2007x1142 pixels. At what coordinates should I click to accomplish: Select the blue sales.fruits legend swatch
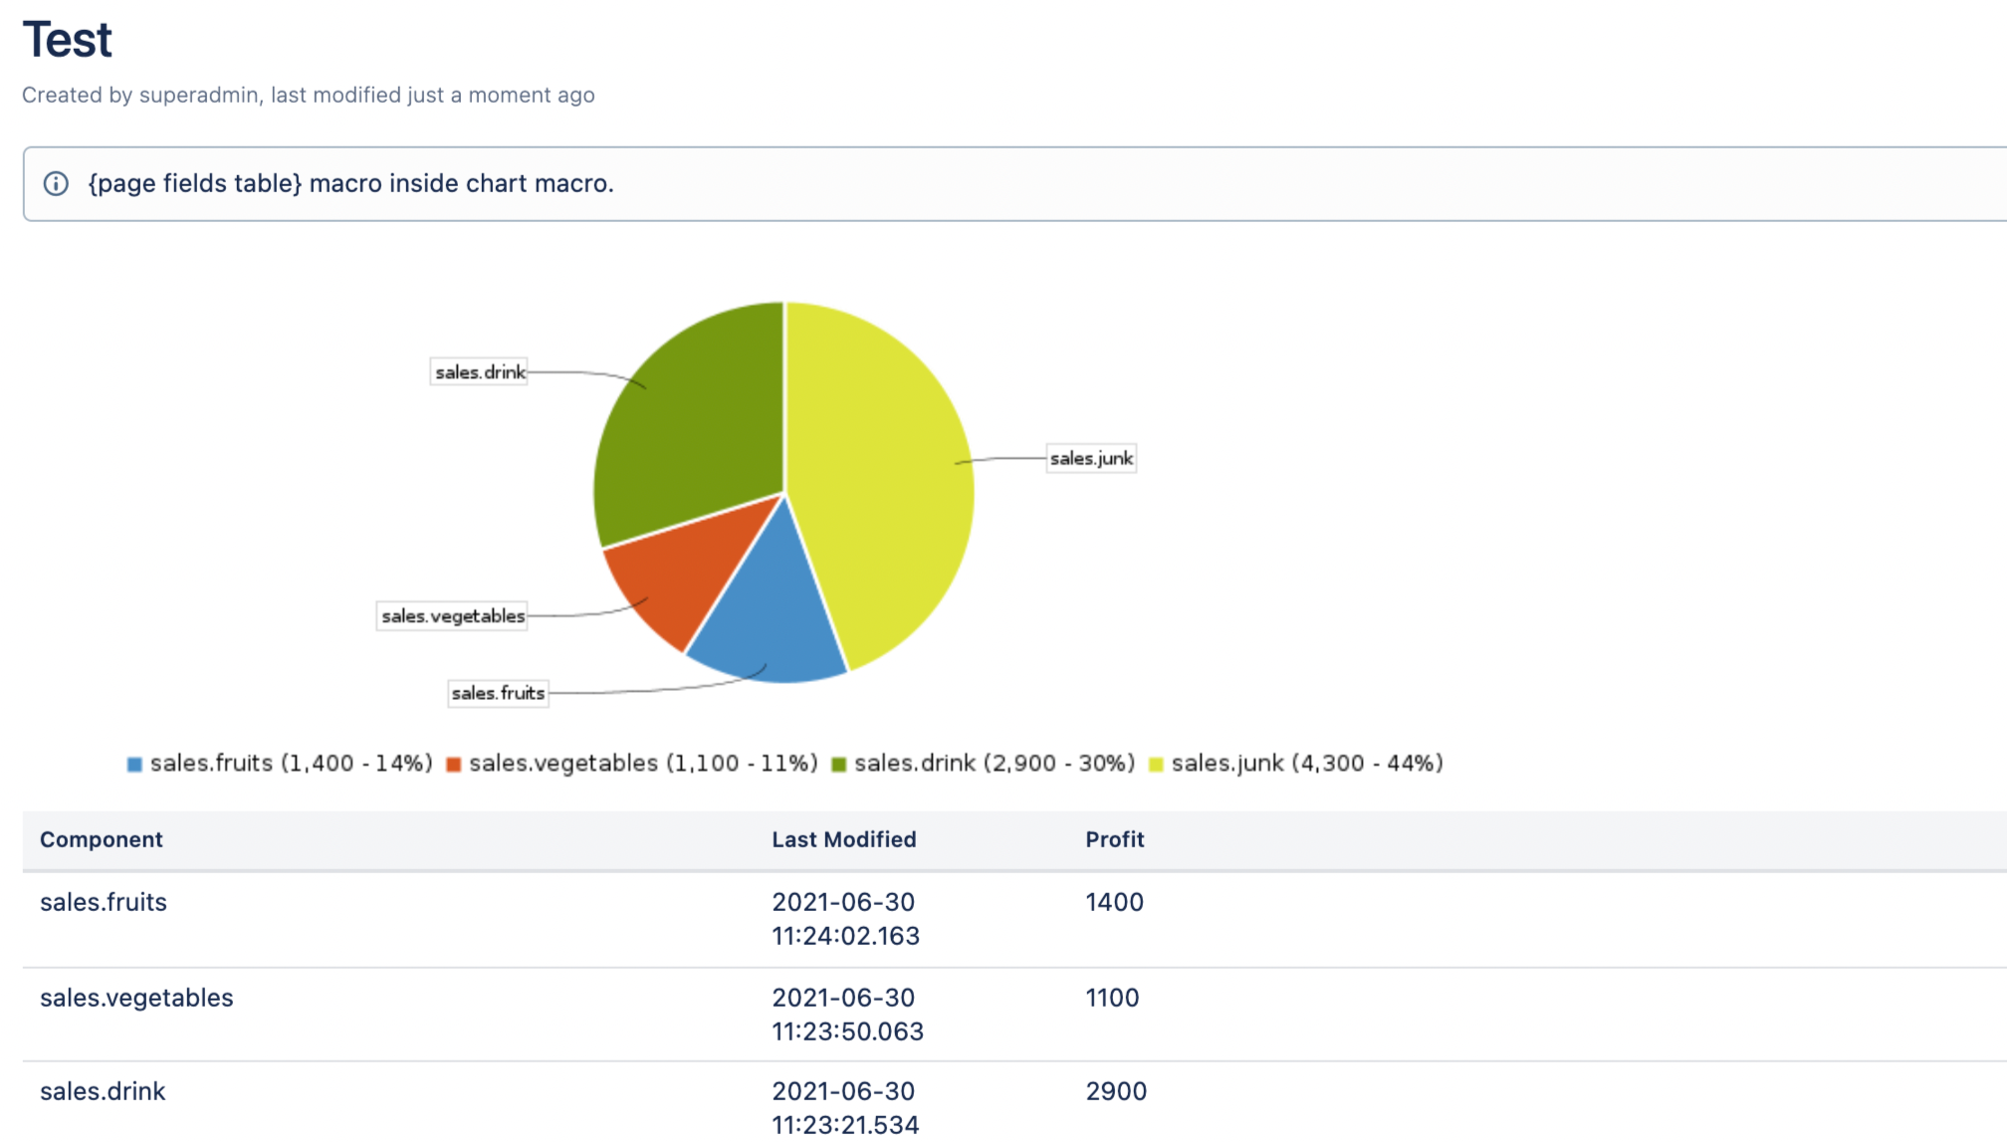[132, 763]
